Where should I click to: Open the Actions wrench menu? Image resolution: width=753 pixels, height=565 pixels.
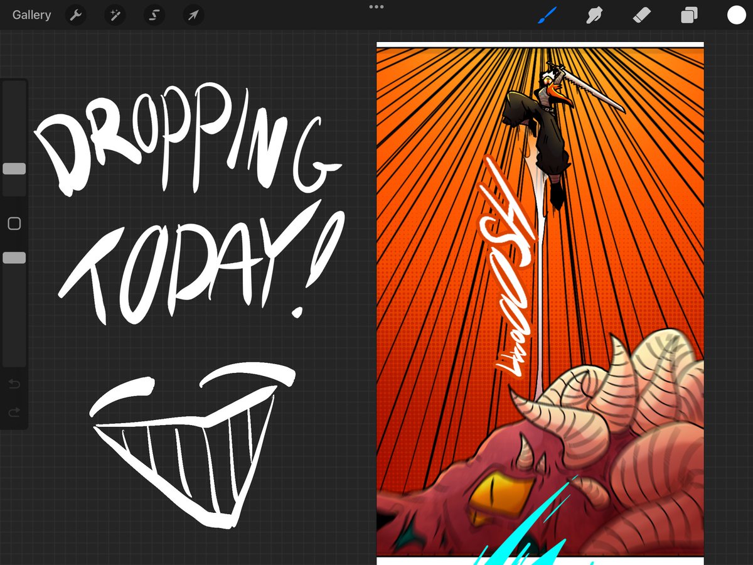(76, 15)
